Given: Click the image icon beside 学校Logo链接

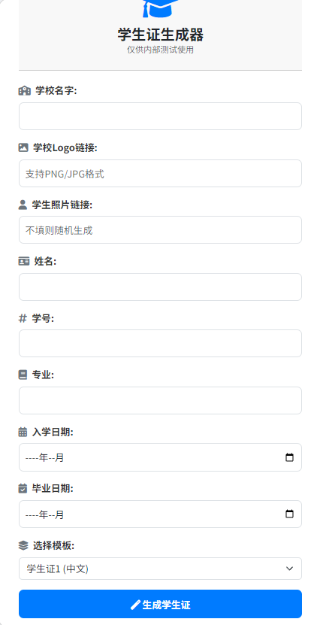Looking at the screenshot, I should 23,147.
